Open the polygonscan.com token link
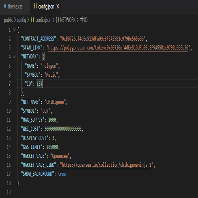The width and height of the screenshot is (198, 198). 118,48
